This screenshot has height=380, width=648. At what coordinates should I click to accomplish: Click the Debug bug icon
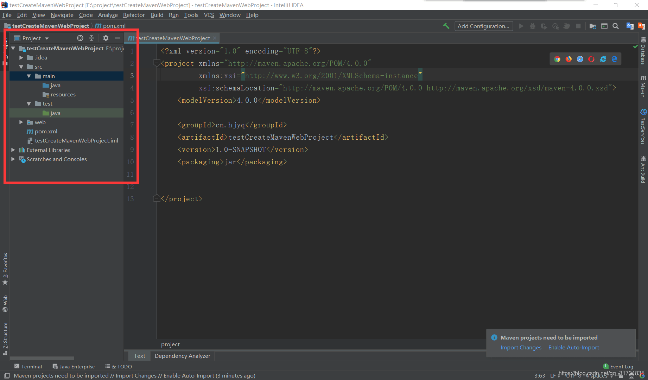click(x=533, y=26)
